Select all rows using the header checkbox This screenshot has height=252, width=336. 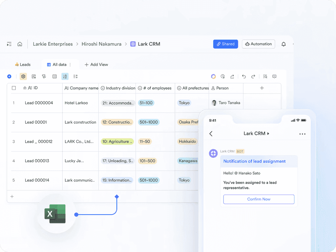pyautogui.click(x=14, y=88)
